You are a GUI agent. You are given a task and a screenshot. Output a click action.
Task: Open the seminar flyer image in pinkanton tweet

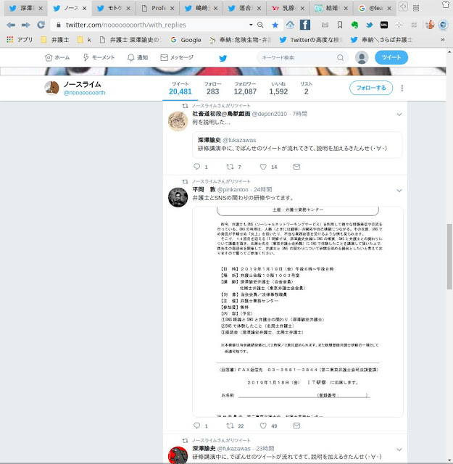pyautogui.click(x=298, y=312)
